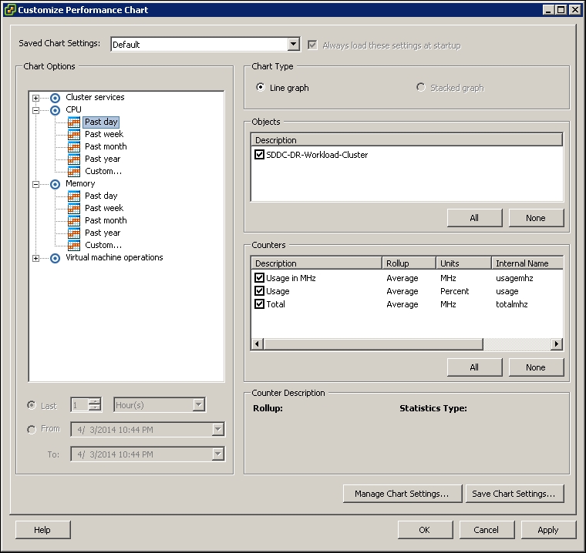Click the CPU Past day chart icon

tap(73, 122)
